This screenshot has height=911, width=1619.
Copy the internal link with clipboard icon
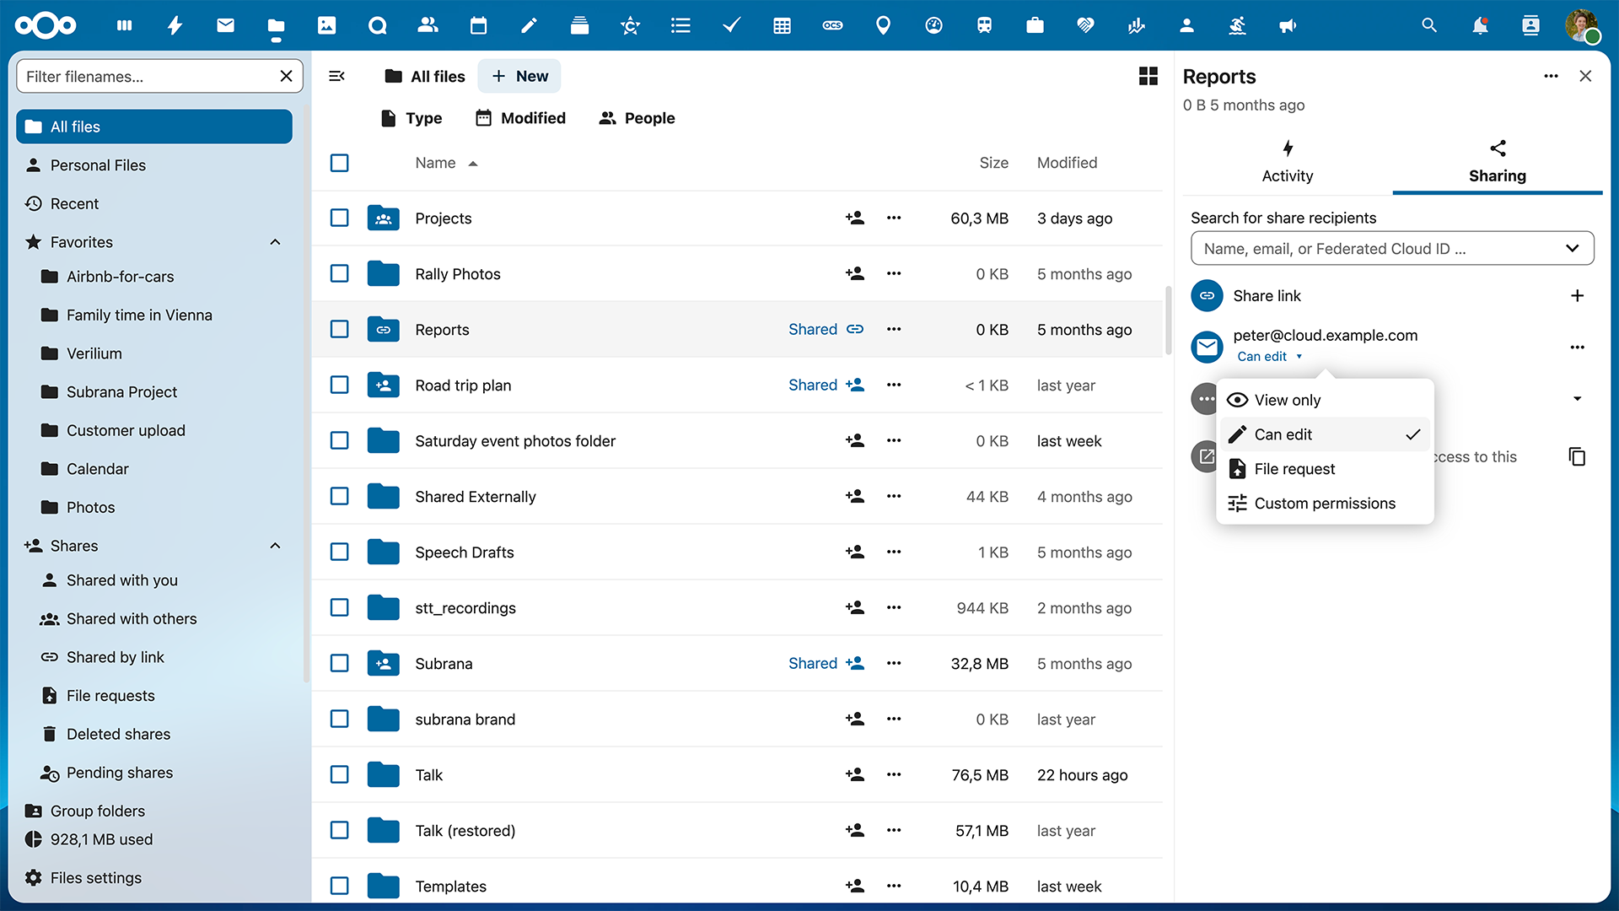(x=1577, y=456)
